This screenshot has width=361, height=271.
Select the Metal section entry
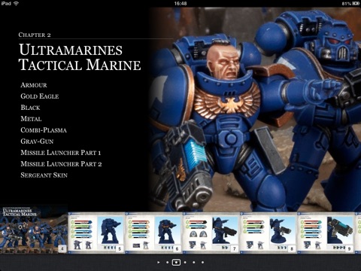(x=31, y=119)
